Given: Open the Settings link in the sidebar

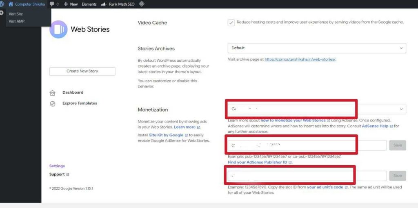Looking at the screenshot, I should (57, 166).
